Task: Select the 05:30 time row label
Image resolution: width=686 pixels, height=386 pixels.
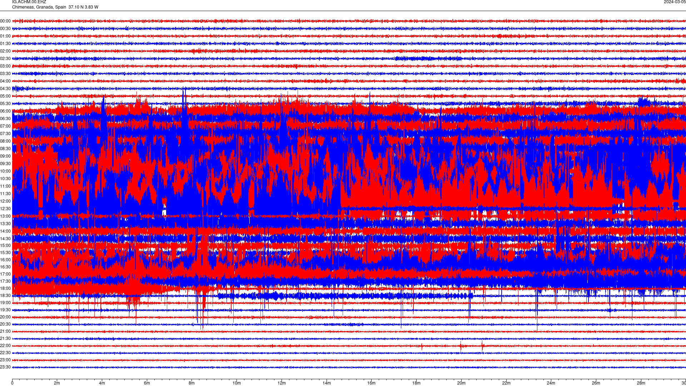Action: (x=5, y=104)
